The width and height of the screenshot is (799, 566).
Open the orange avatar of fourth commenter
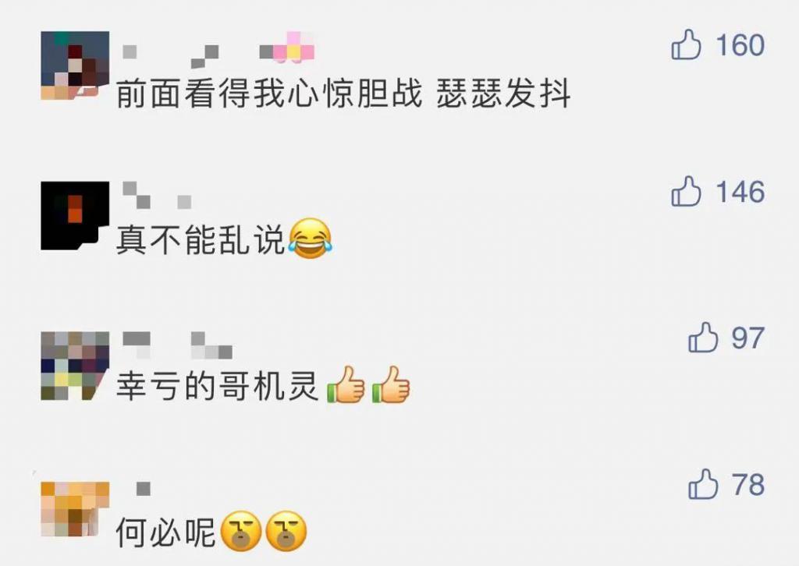pyautogui.click(x=75, y=509)
